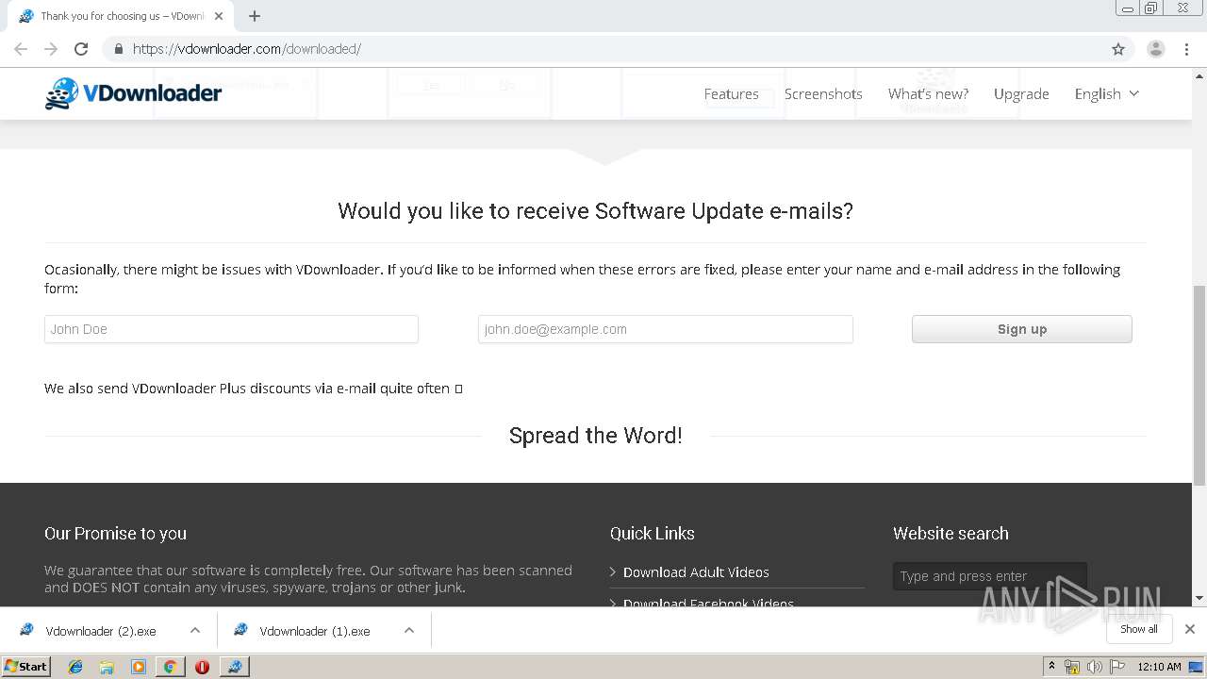Open Chrome three-dot menu
The width and height of the screenshot is (1207, 679).
[1186, 49]
